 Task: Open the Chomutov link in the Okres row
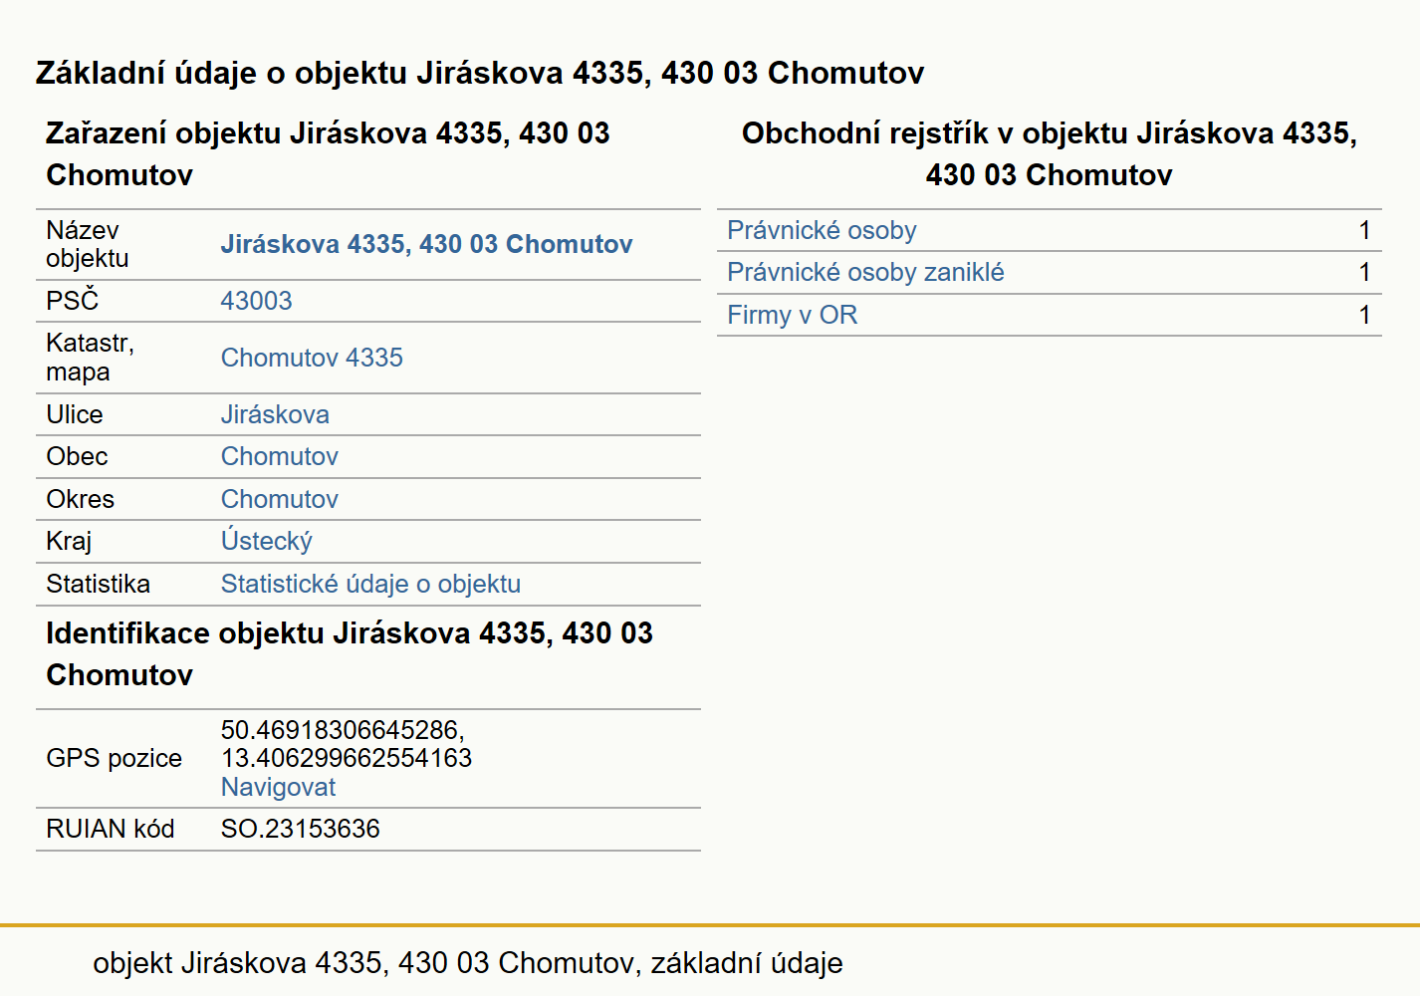click(x=280, y=499)
